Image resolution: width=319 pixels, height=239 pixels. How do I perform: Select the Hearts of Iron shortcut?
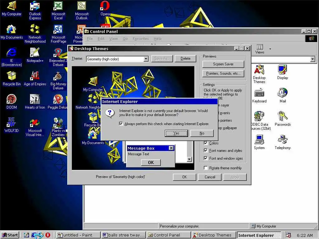point(35,102)
